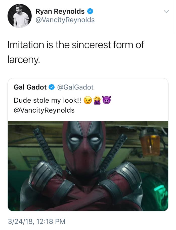The image size is (176, 230).
Task: Click the 3/24/18, 12:18 PM timestamp
Action: pos(36,221)
